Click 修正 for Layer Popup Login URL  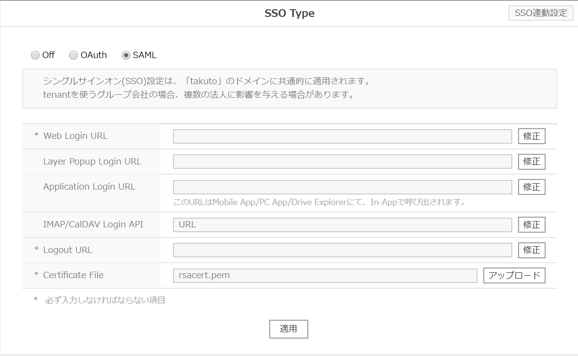pyautogui.click(x=532, y=162)
